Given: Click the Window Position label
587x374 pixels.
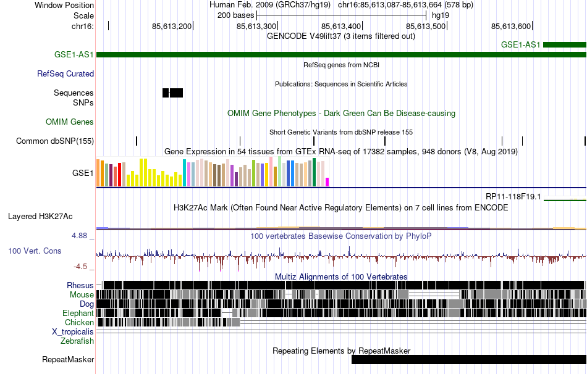Looking at the screenshot, I should pyautogui.click(x=64, y=5).
